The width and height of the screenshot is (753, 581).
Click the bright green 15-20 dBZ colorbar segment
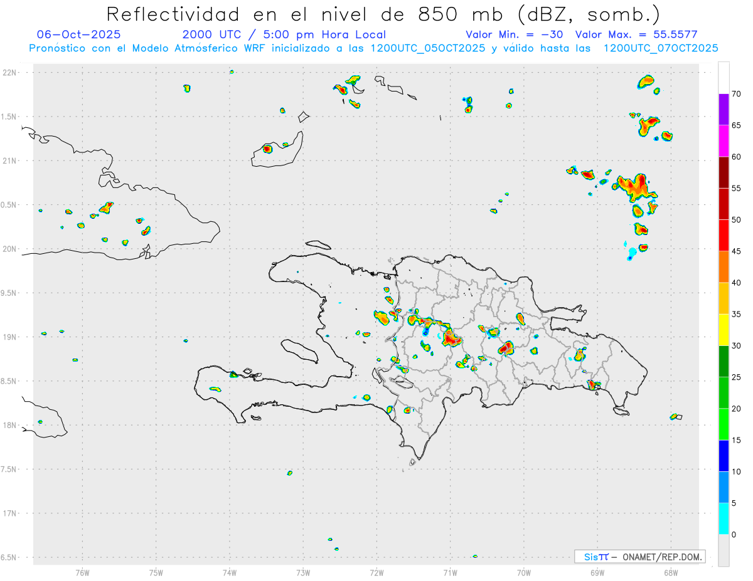click(724, 424)
